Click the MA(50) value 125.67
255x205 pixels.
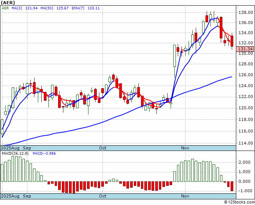(63, 8)
